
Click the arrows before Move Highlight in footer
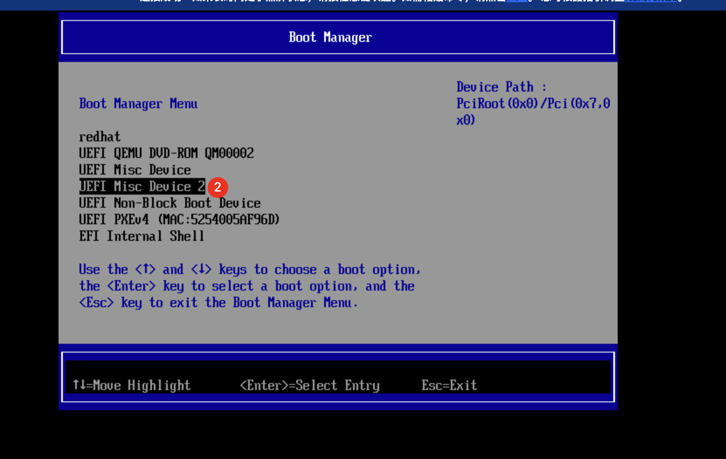pos(79,385)
